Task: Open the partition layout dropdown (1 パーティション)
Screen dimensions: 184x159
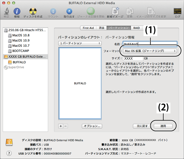Action: pyautogui.click(x=80, y=43)
